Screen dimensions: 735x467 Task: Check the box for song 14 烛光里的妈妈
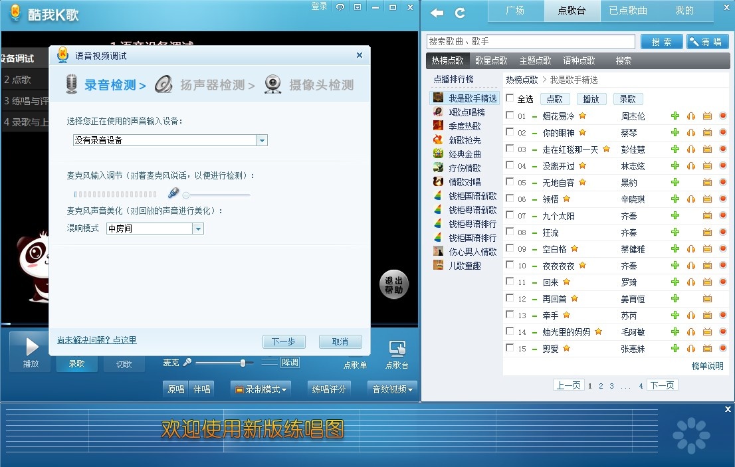point(510,331)
